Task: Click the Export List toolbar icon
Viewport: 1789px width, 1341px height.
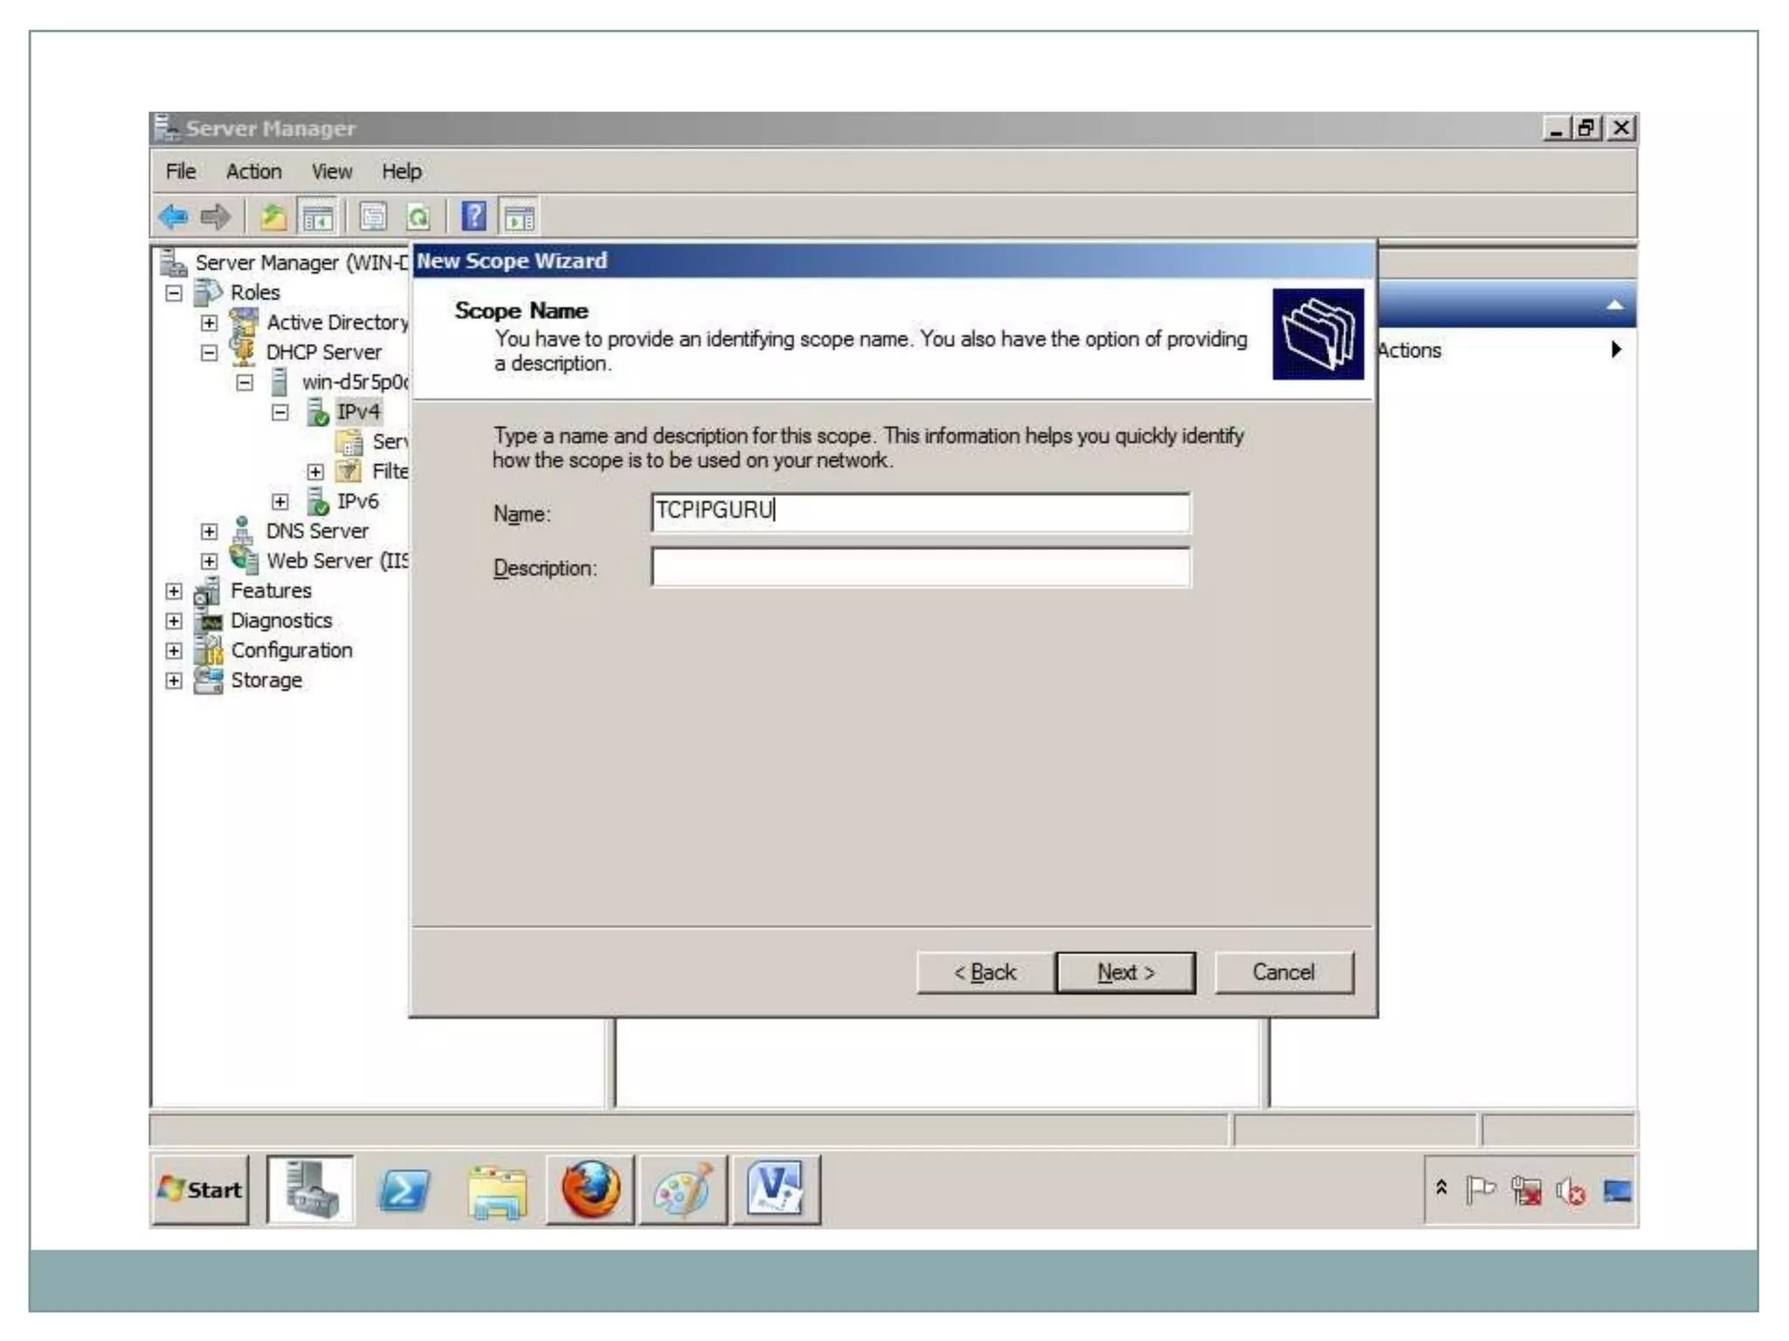Action: 374,217
